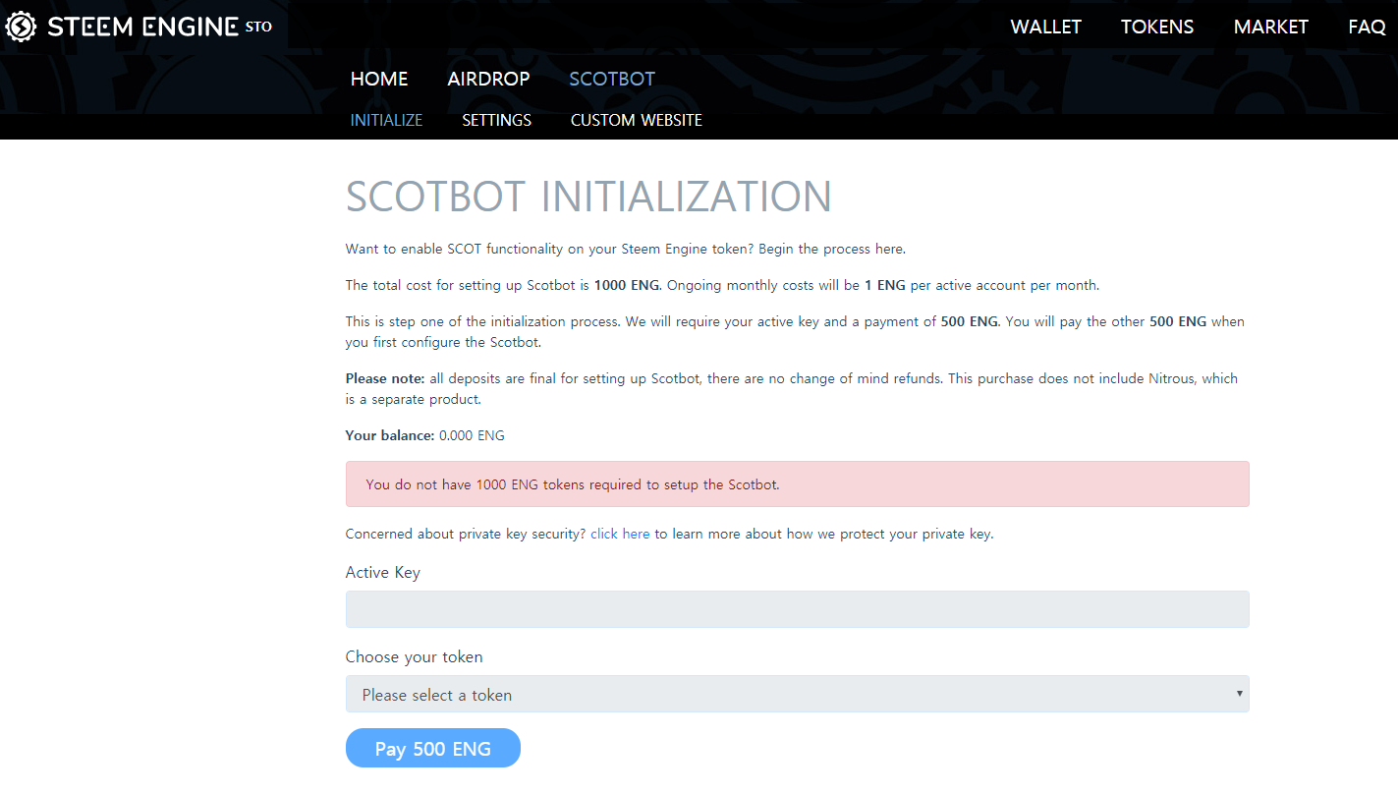Click the STO label beside the logo

pos(258,27)
